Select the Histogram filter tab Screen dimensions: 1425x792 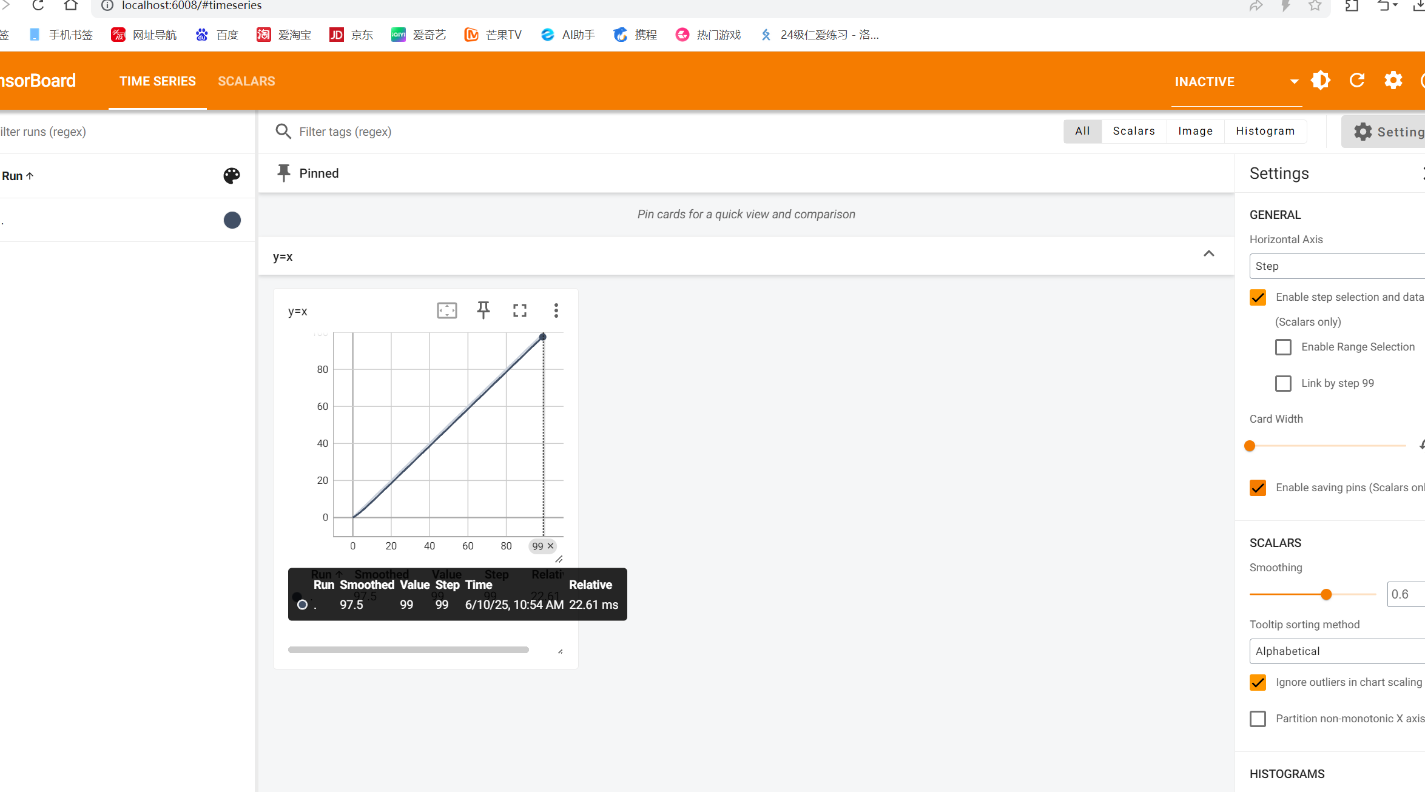point(1265,131)
